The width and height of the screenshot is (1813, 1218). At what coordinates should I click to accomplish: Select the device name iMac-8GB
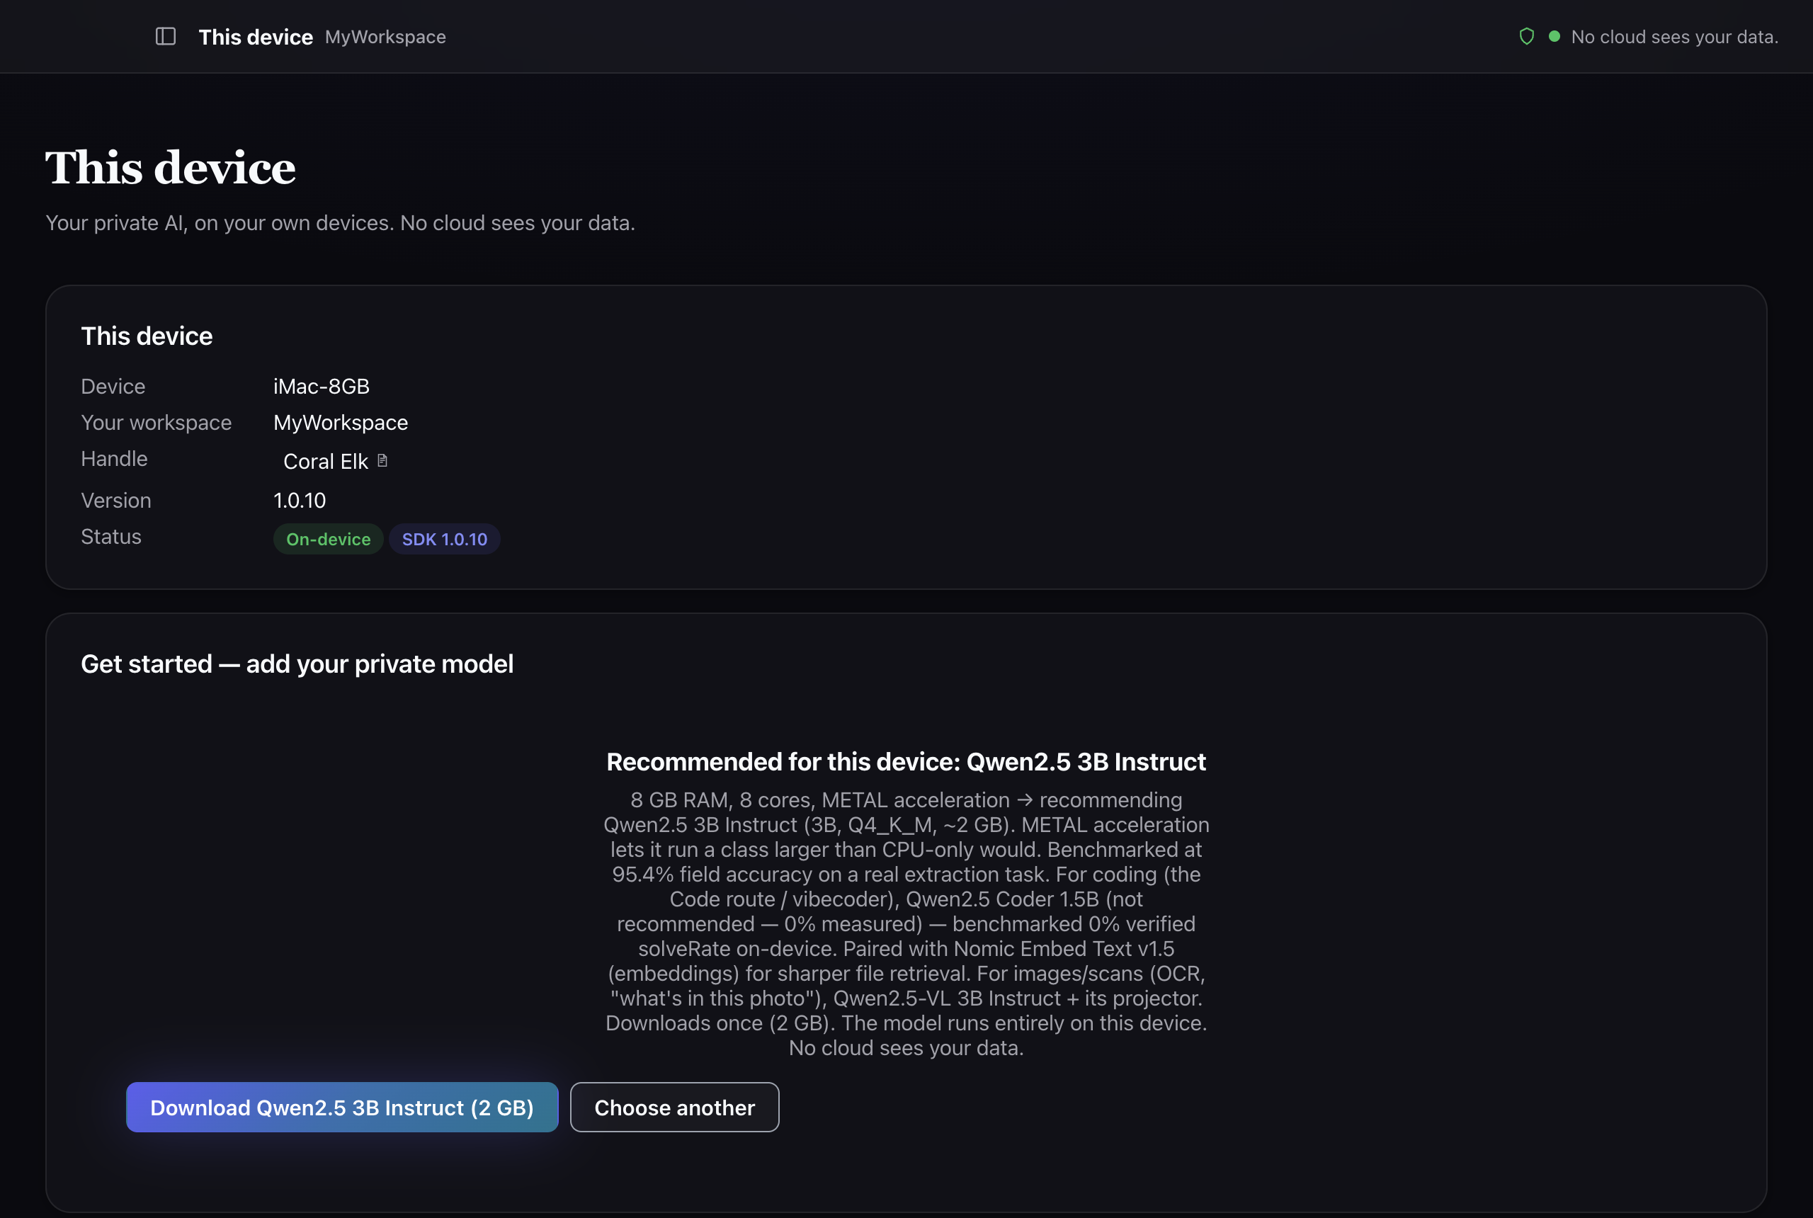[x=322, y=386]
